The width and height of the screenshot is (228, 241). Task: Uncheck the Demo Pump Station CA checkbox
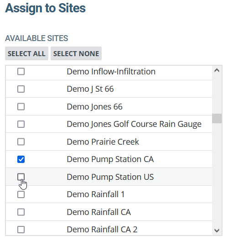21,159
